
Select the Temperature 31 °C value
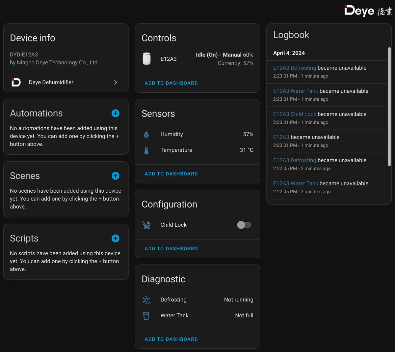tap(247, 150)
